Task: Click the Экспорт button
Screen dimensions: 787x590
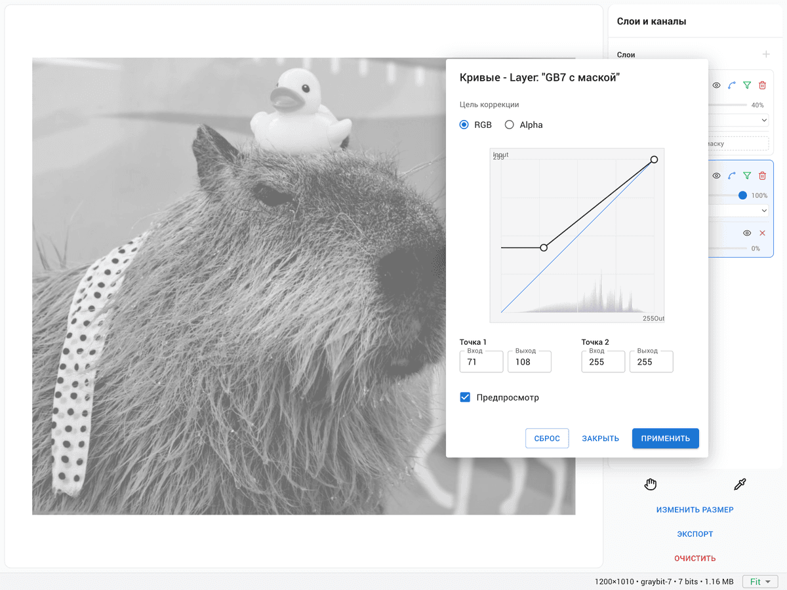Action: [x=695, y=534]
